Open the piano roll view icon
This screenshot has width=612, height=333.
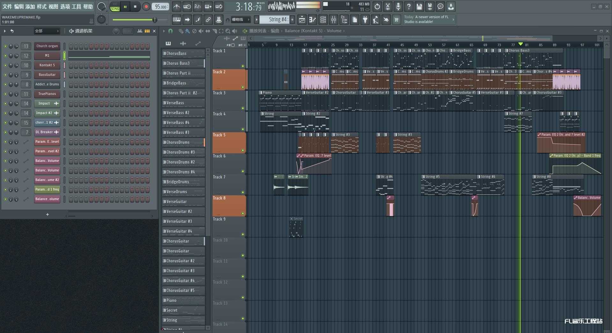[x=312, y=20]
